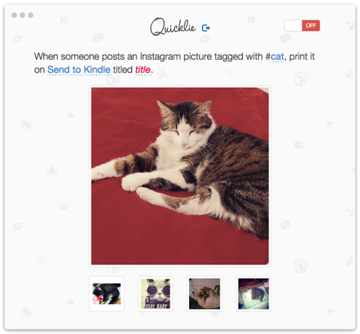360x334 pixels.
Task: Toggle the red OFF switch on
Action: 302,25
